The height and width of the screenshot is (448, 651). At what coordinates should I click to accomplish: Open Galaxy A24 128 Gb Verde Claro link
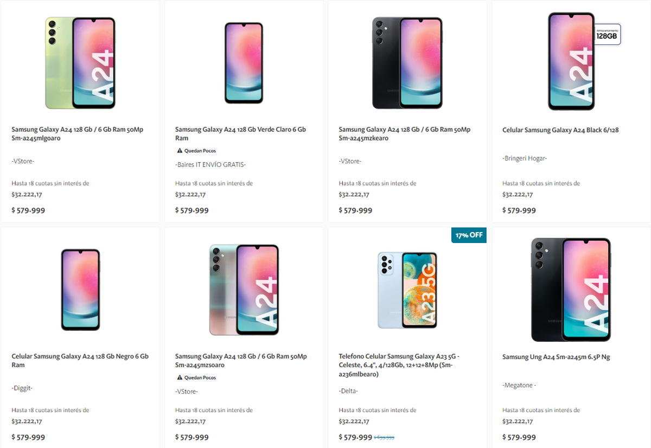tap(240, 134)
